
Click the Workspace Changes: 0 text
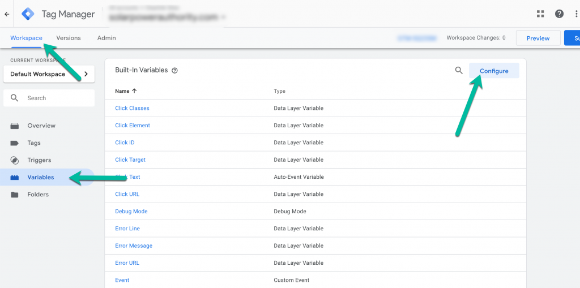[x=476, y=38]
